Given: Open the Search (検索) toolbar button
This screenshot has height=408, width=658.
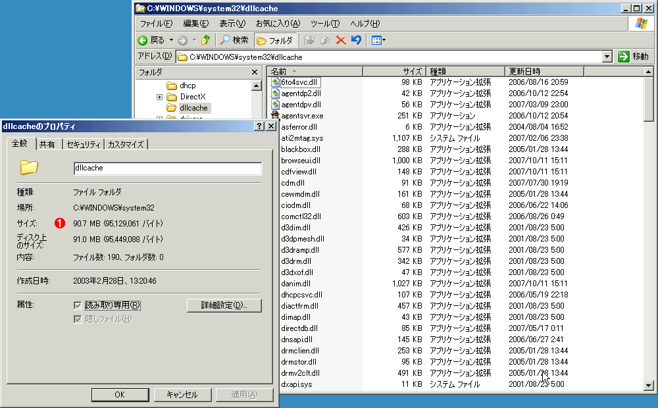Looking at the screenshot, I should 235,40.
